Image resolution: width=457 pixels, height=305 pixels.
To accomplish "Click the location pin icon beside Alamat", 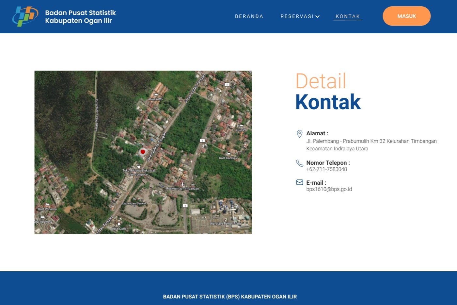I will [299, 134].
